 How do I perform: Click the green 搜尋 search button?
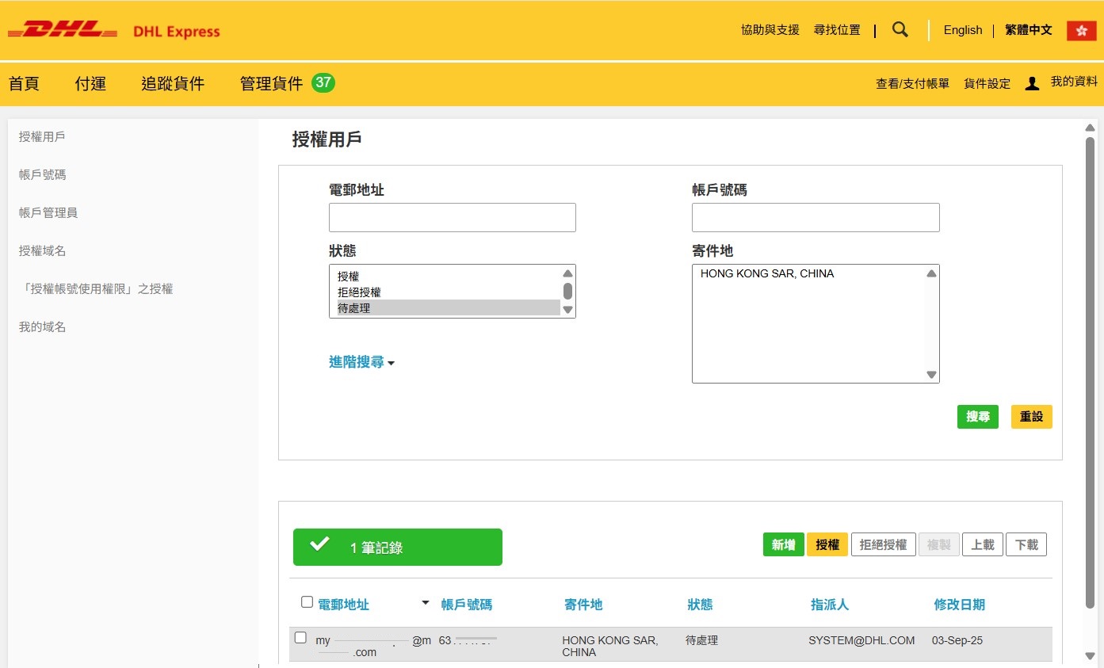[x=978, y=417]
